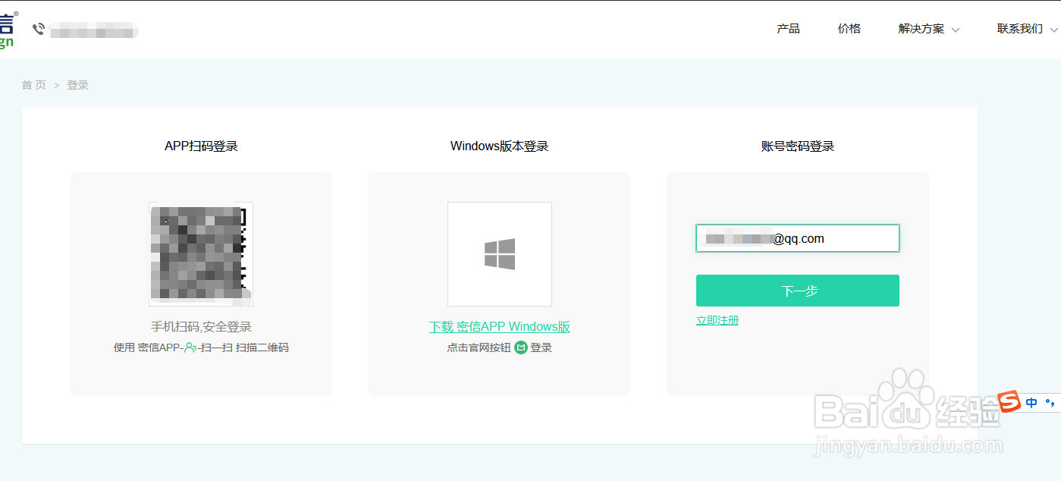
Task: Click the Sogou input method S icon
Action: tap(1009, 401)
